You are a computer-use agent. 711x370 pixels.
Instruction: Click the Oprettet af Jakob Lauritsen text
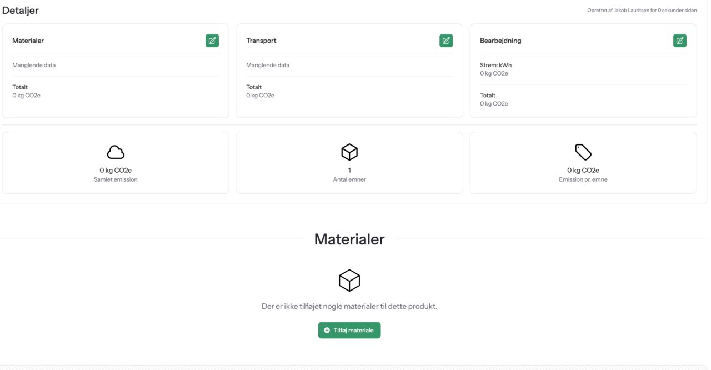[642, 11]
